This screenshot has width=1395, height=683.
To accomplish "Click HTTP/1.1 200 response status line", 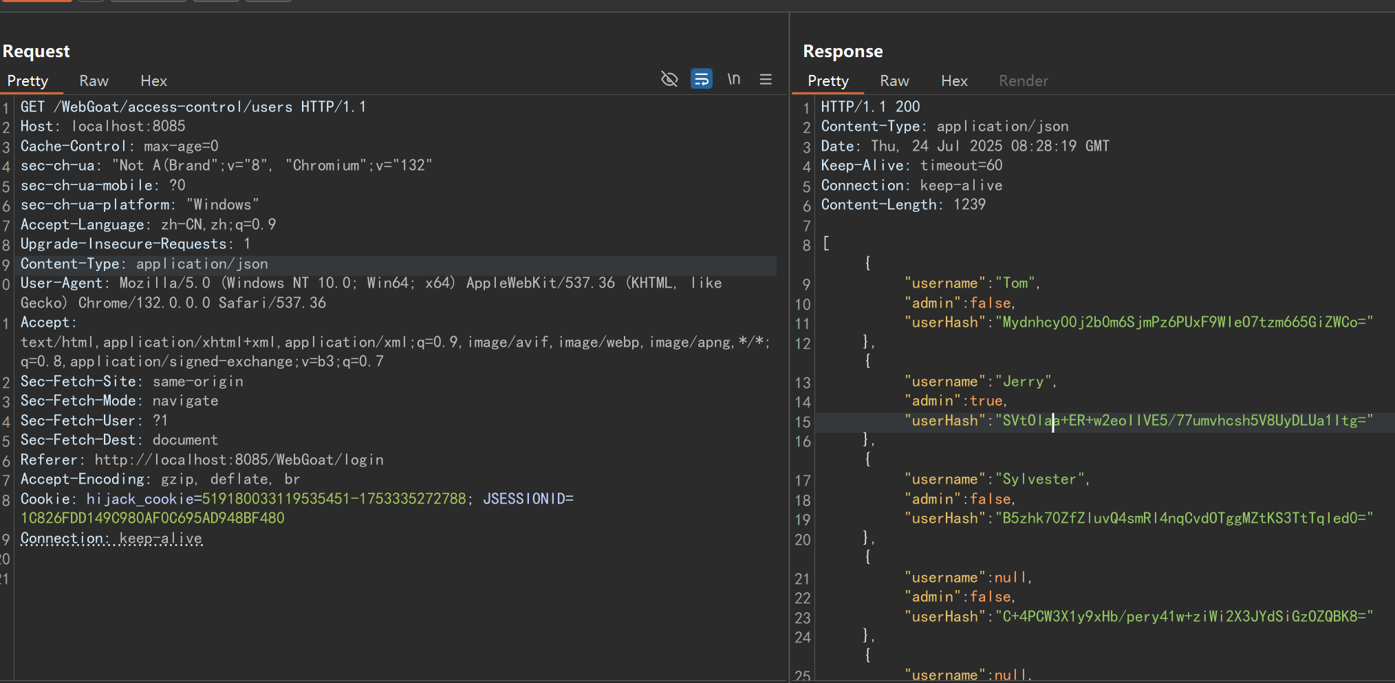I will [870, 107].
